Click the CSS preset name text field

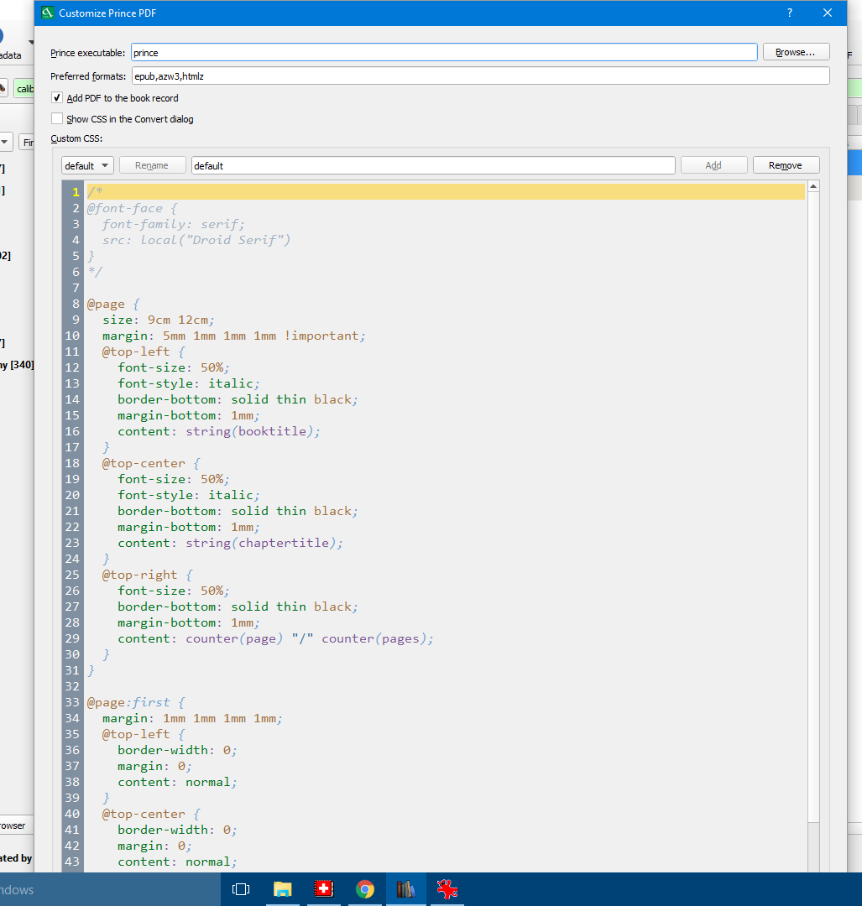coord(432,165)
